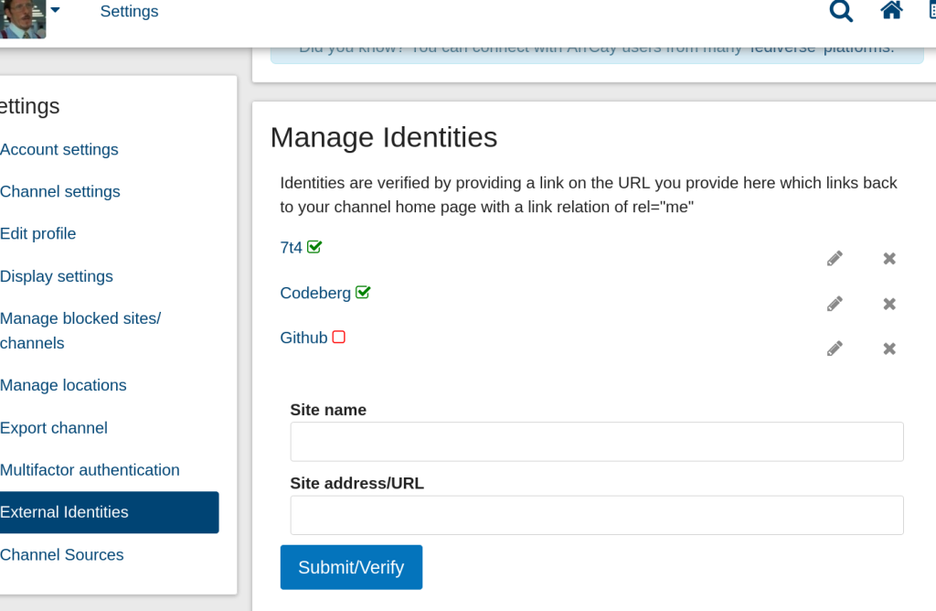Go to the home icon
936x611 pixels.
point(891,10)
